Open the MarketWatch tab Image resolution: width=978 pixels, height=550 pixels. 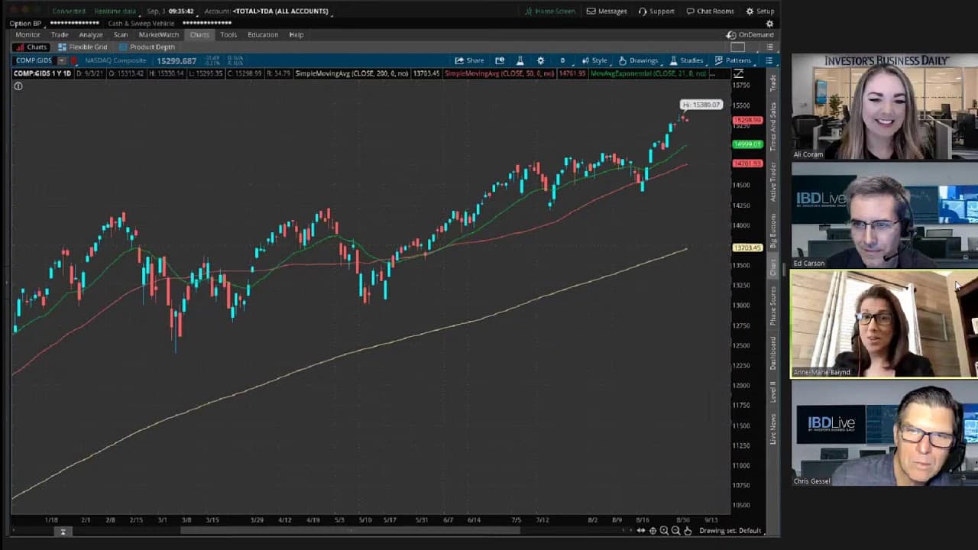tap(159, 34)
